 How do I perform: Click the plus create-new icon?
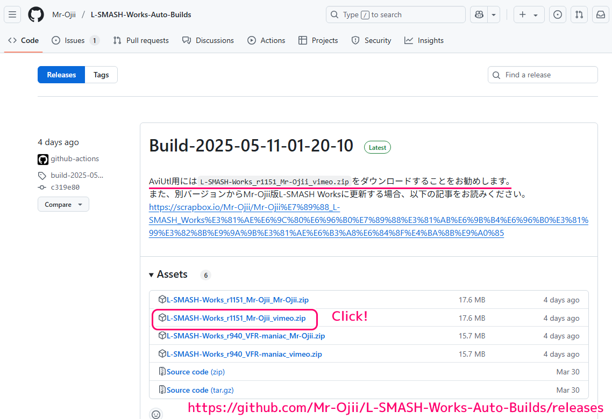(x=523, y=15)
